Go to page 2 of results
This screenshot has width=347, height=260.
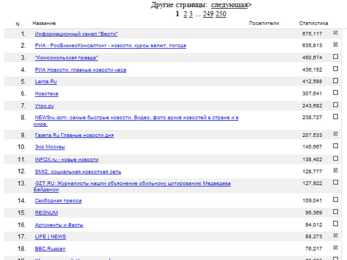(x=185, y=14)
